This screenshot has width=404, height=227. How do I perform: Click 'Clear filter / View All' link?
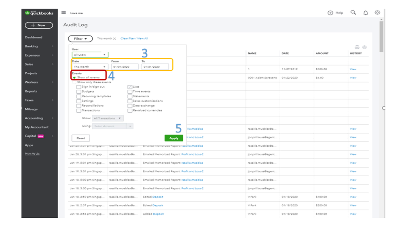(x=134, y=38)
